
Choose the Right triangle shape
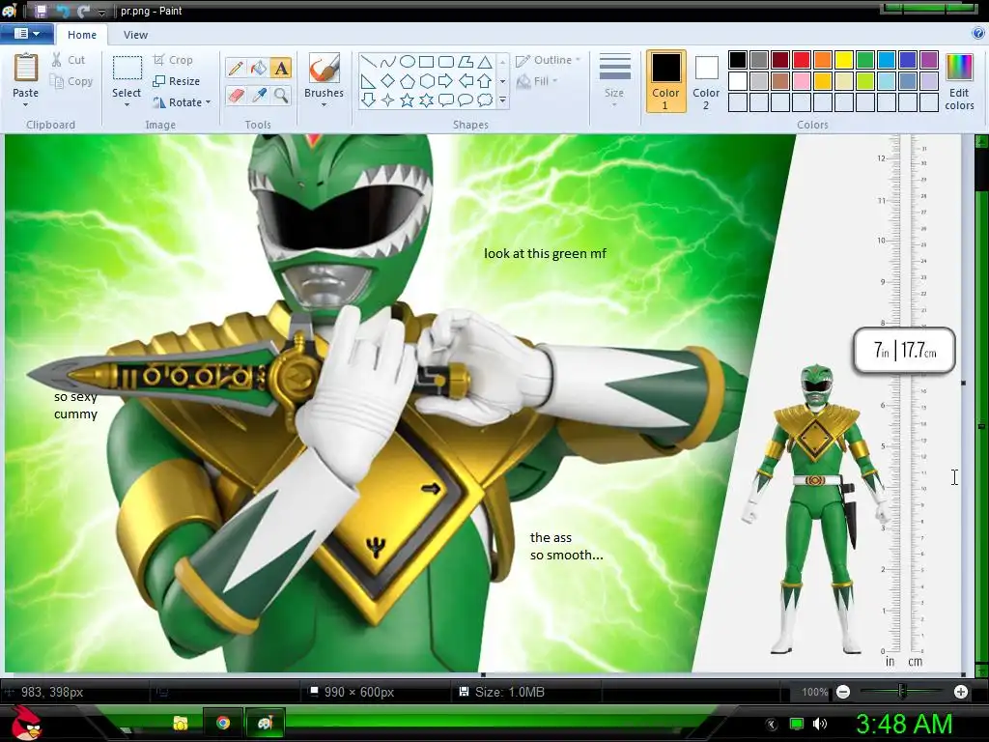(369, 81)
